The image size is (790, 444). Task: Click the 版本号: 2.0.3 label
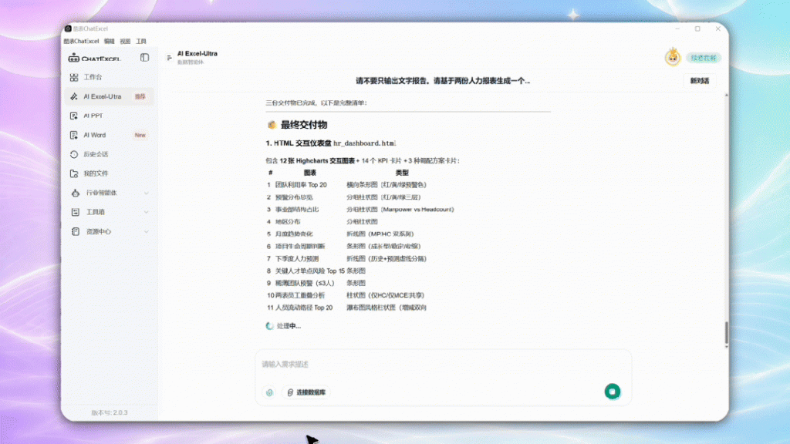pyautogui.click(x=110, y=413)
